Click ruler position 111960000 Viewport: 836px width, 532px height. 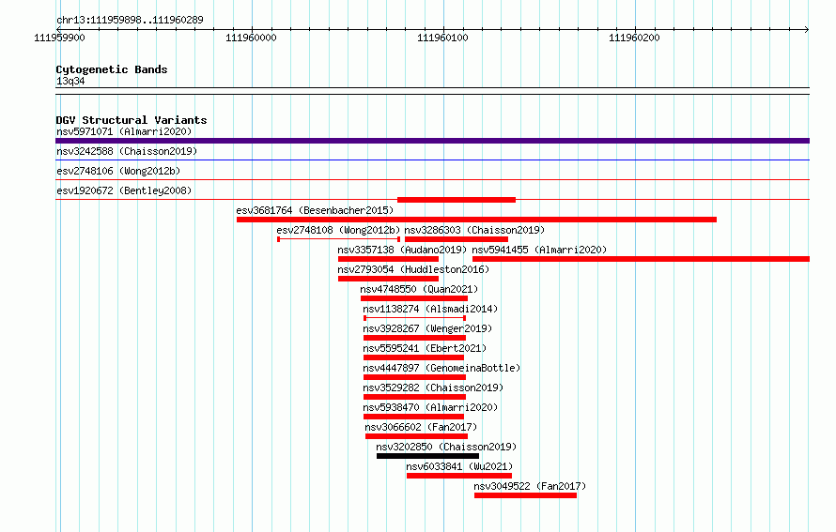pyautogui.click(x=251, y=38)
